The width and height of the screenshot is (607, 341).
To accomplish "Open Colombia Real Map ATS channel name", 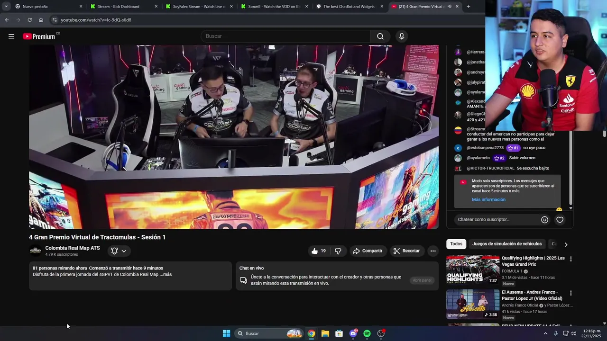I will coord(73,248).
